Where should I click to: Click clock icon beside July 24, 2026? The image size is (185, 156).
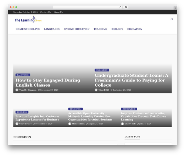coord(138,124)
